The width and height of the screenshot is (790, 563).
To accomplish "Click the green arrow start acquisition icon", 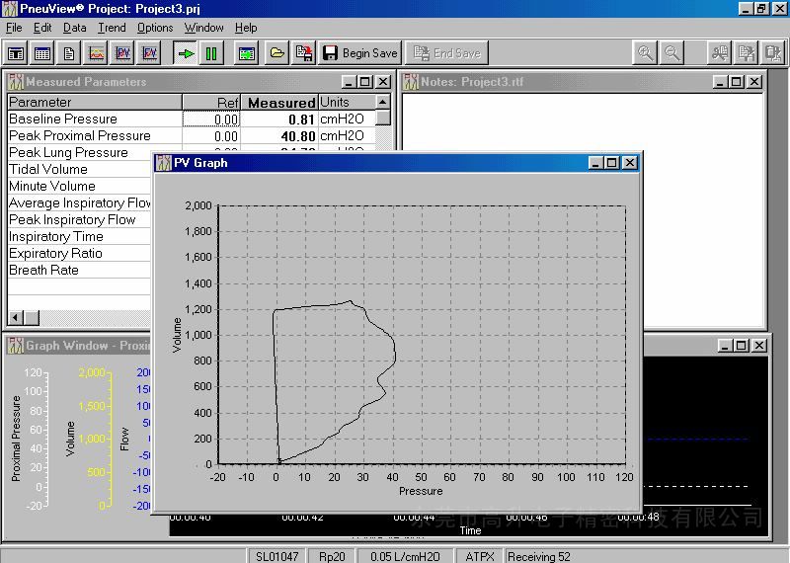I will (185, 53).
